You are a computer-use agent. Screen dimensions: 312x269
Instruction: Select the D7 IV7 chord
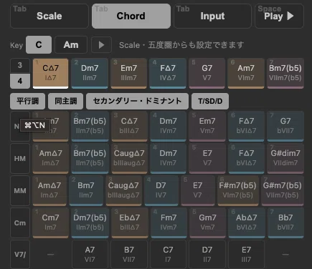pos(161,190)
